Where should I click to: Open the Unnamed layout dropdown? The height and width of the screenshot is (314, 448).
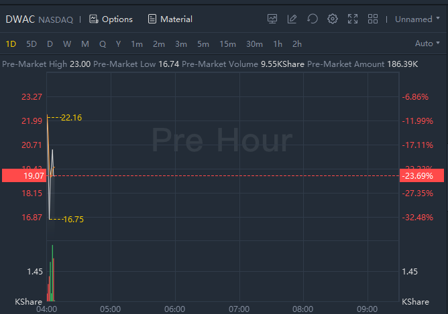click(x=418, y=19)
